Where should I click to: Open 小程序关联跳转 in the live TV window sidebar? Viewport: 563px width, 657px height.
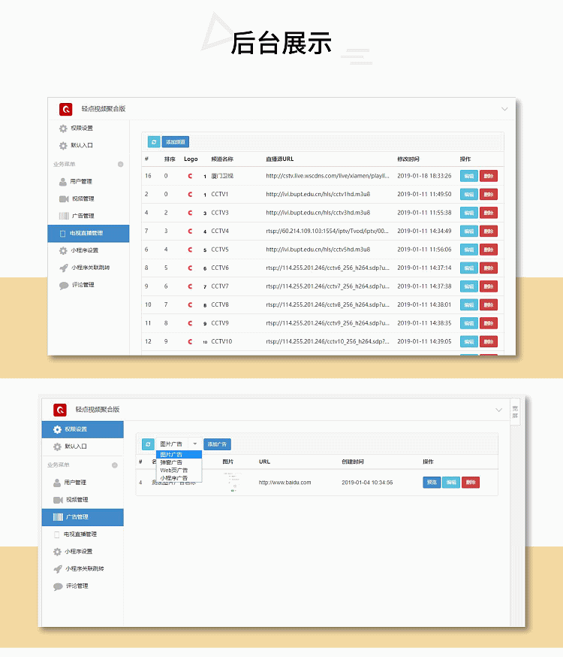[x=89, y=268]
